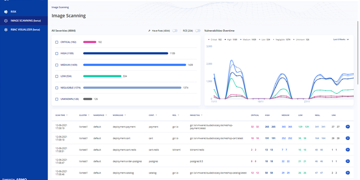
Task: Click the Image Scanning cube icon
Action: [x=6, y=21]
